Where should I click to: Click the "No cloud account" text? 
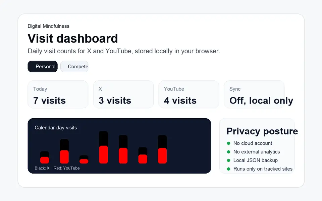click(253, 143)
